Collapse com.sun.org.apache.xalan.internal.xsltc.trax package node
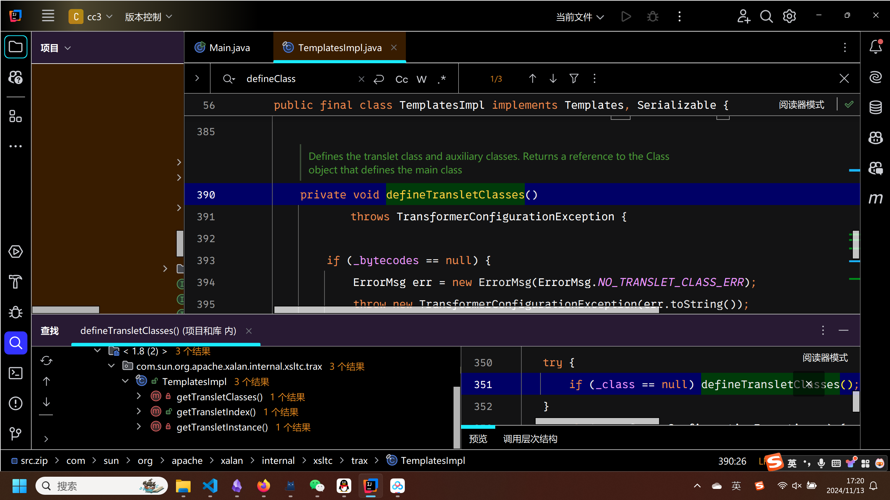Screen dimensions: 890x500 point(111,366)
